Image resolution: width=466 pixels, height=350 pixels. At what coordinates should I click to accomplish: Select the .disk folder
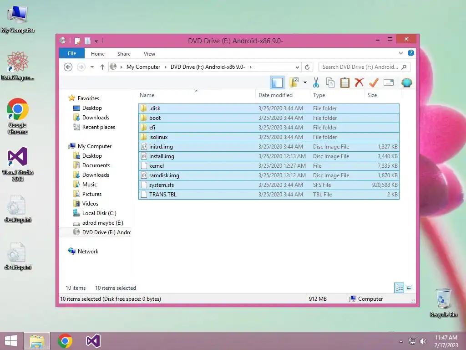pyautogui.click(x=268, y=108)
